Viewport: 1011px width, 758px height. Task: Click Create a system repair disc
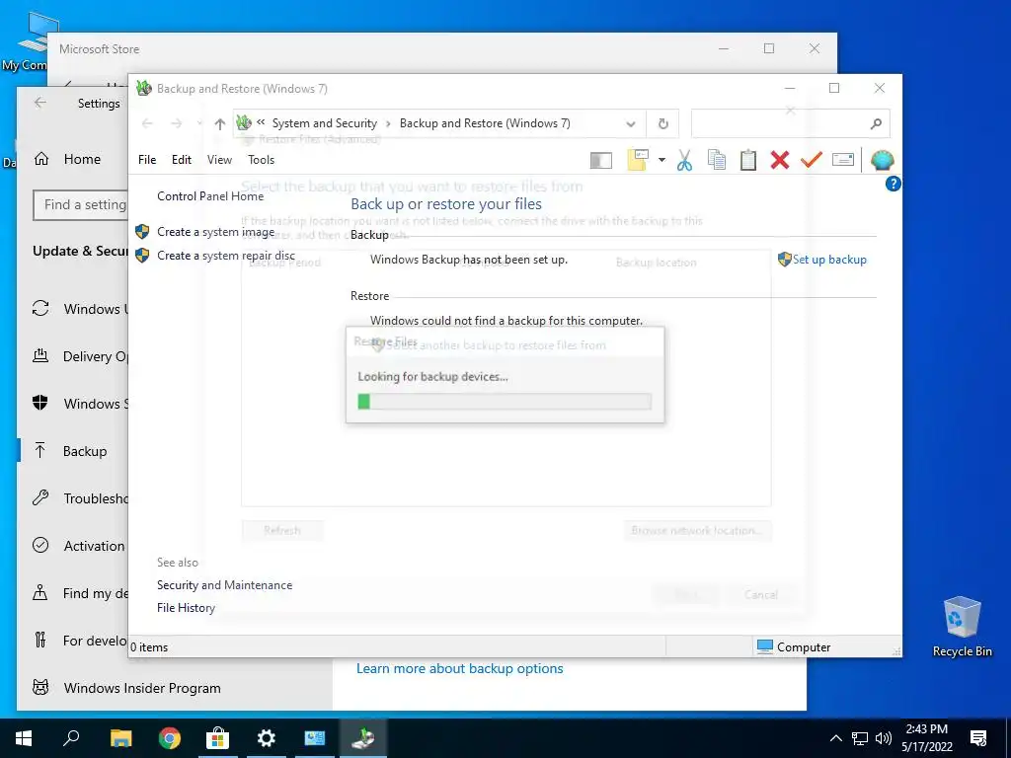click(x=226, y=256)
